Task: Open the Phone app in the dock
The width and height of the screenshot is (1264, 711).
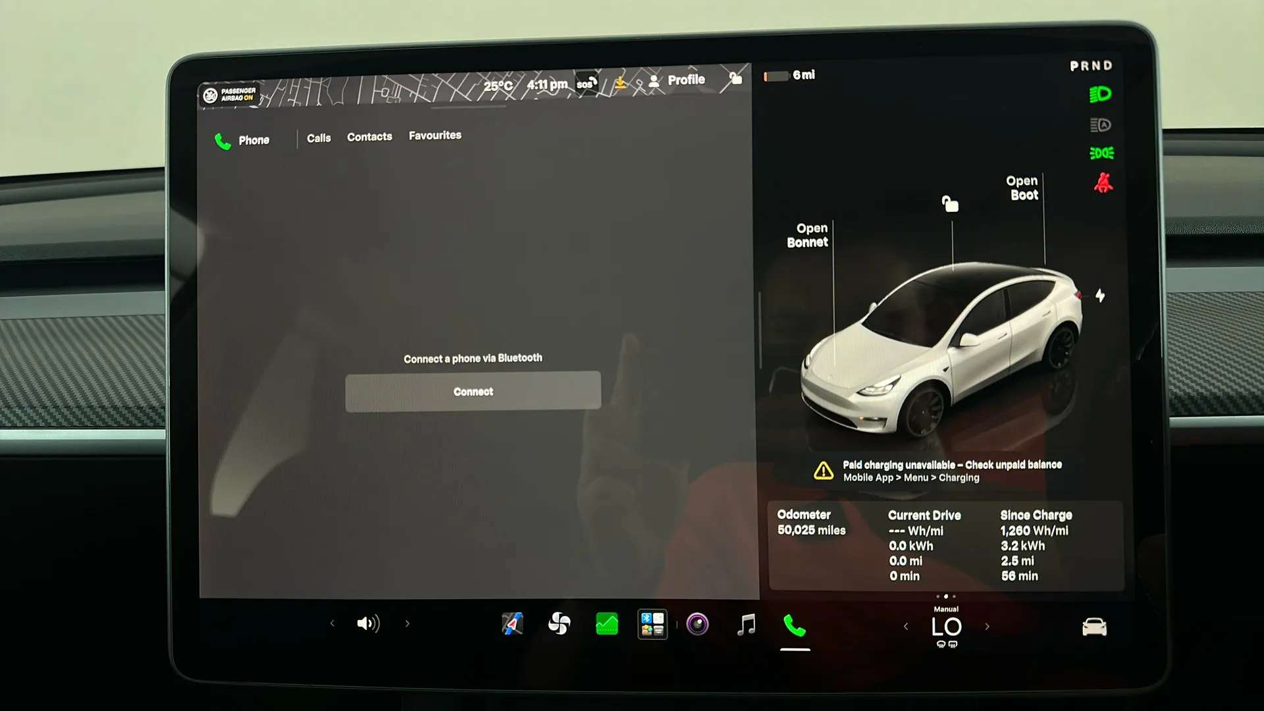Action: tap(795, 625)
